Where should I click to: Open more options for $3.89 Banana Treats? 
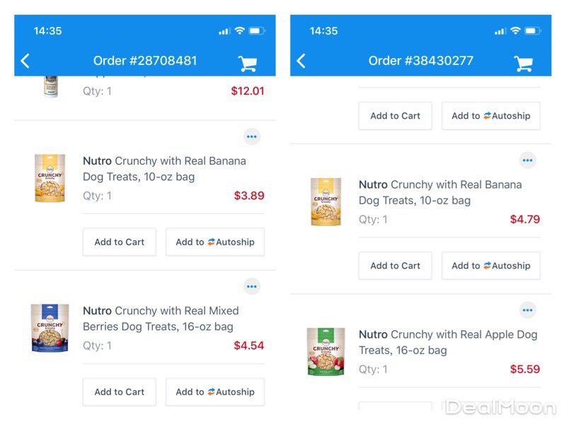[x=252, y=136]
